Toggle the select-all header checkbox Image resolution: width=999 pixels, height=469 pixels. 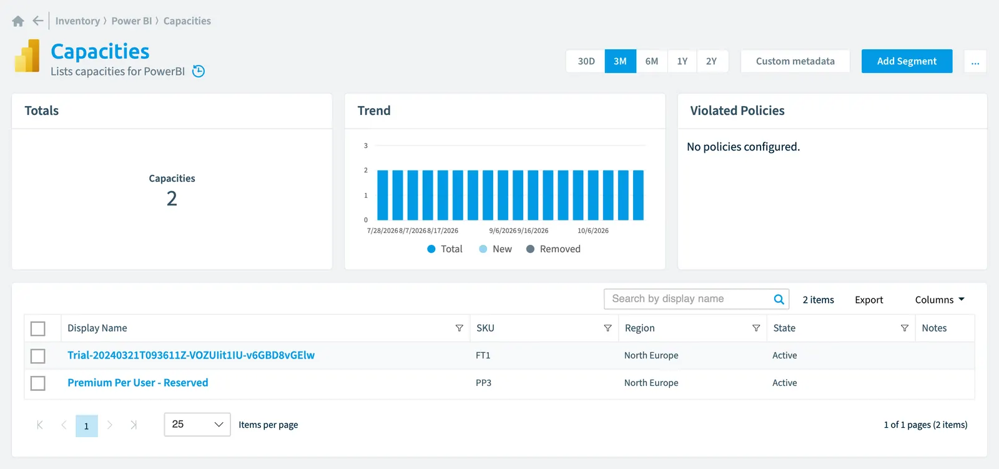[38, 328]
